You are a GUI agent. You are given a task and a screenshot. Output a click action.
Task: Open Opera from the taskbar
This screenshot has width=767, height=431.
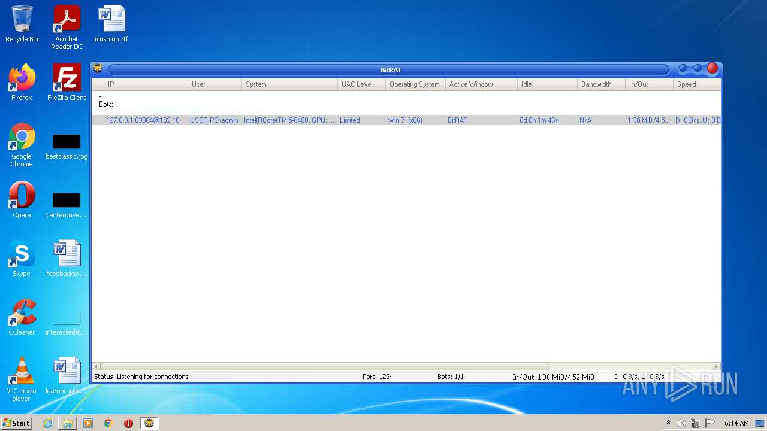point(128,423)
